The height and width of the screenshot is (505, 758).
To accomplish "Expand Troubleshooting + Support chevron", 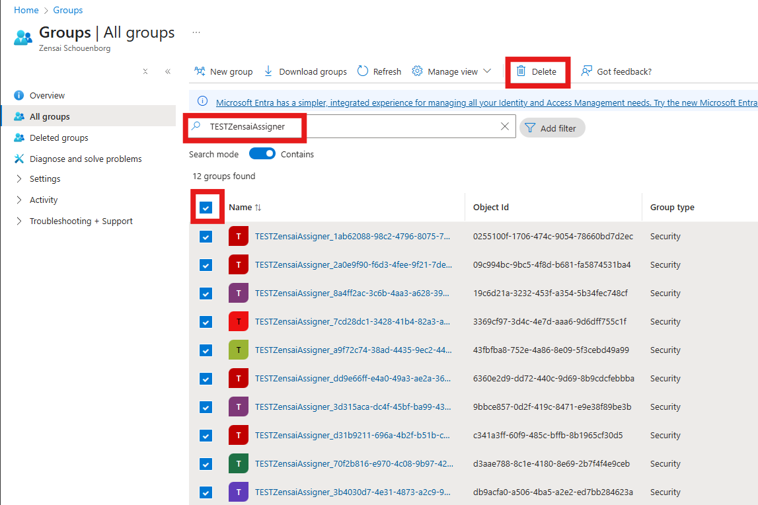I will tap(19, 221).
